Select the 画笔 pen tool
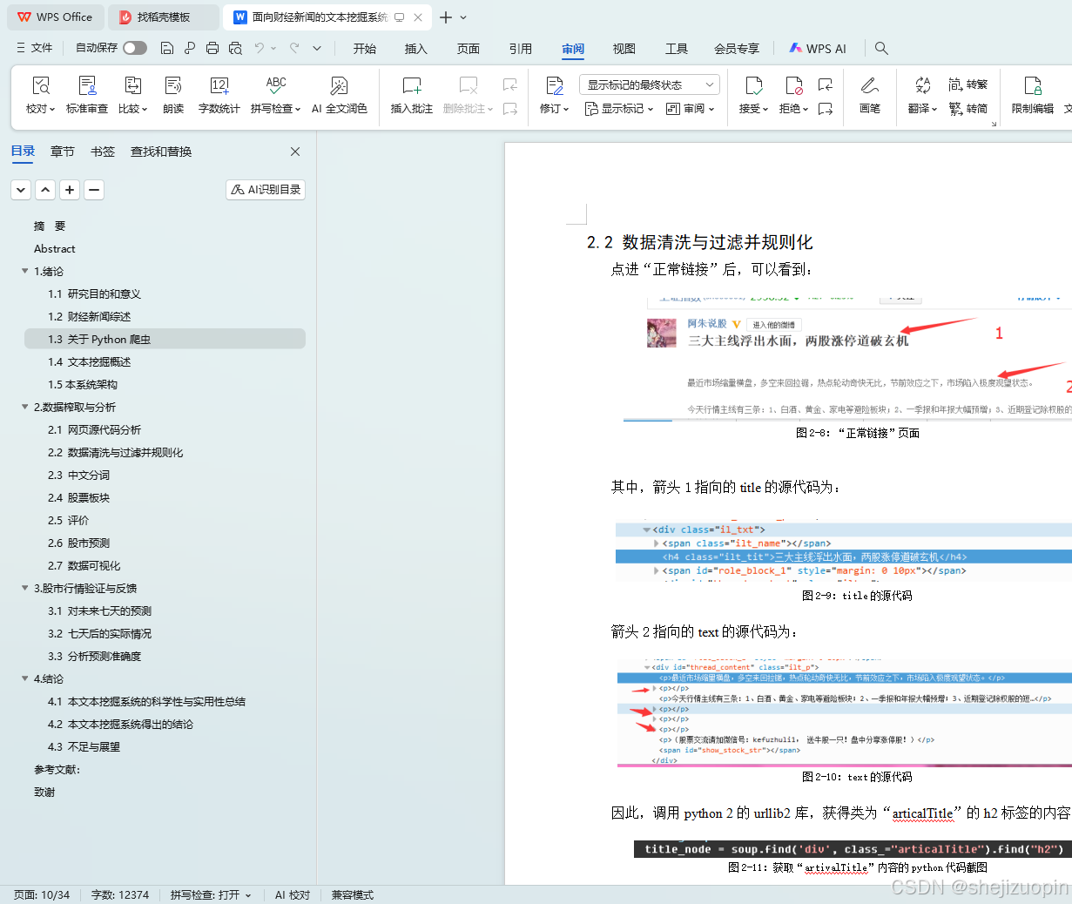Image resolution: width=1072 pixels, height=904 pixels. pos(869,95)
